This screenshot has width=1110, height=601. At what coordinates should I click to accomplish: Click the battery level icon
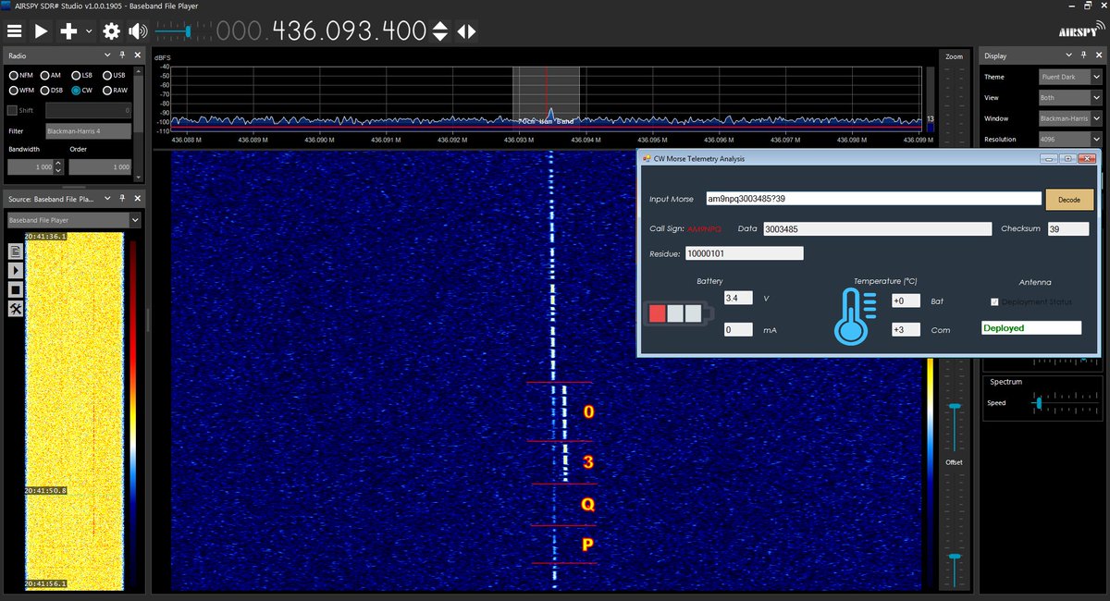pos(680,313)
